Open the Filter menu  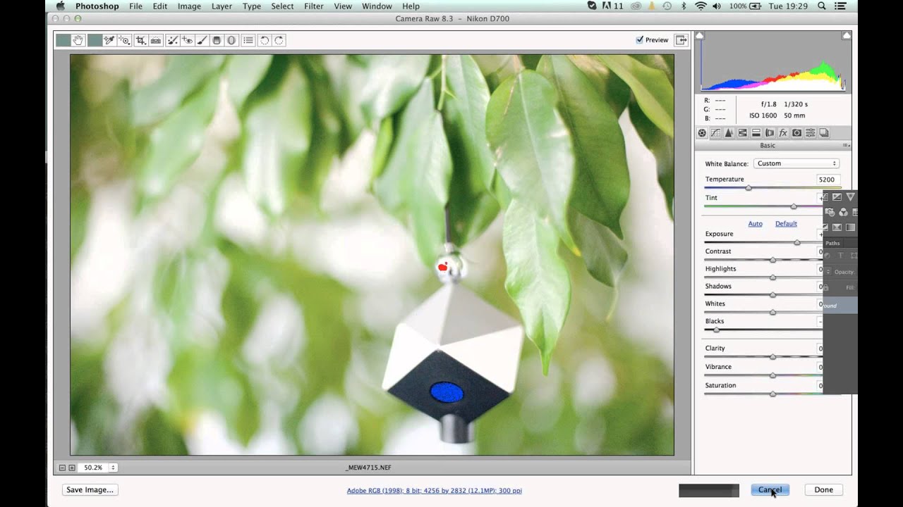click(314, 6)
